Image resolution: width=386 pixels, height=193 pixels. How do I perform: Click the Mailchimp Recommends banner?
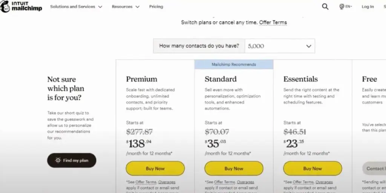point(234,64)
